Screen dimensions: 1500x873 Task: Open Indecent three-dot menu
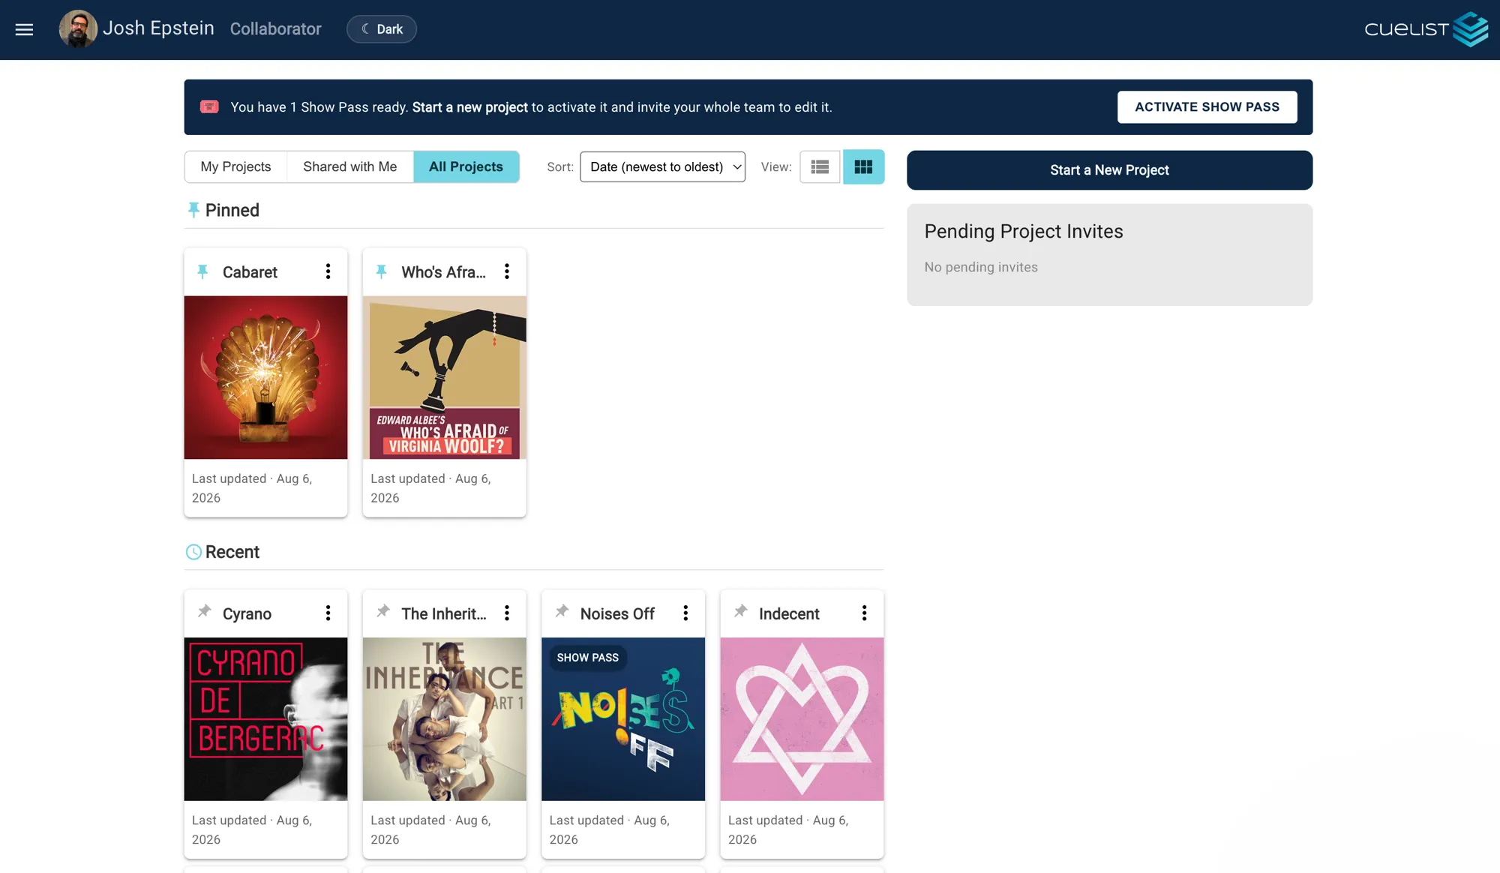coord(864,613)
